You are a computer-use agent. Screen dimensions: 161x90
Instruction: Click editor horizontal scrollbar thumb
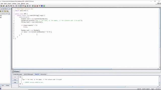62,69
